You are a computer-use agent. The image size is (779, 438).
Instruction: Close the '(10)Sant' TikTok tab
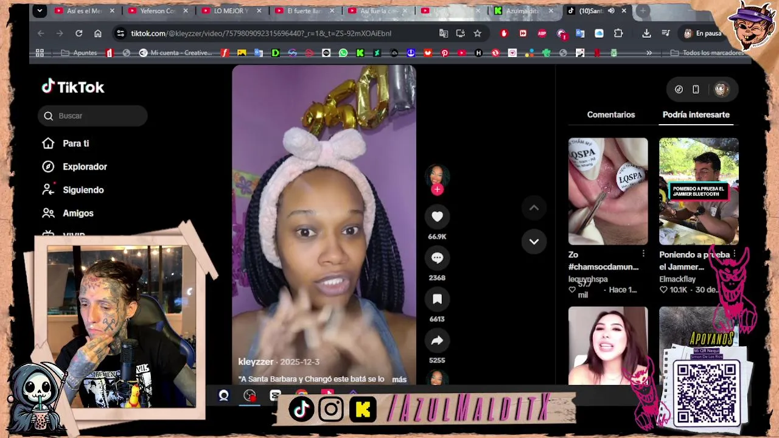pyautogui.click(x=624, y=11)
